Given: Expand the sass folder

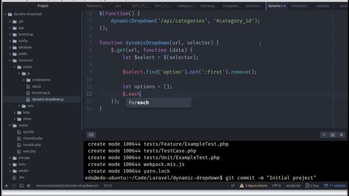Looking at the screenshot, I should 20,106.
